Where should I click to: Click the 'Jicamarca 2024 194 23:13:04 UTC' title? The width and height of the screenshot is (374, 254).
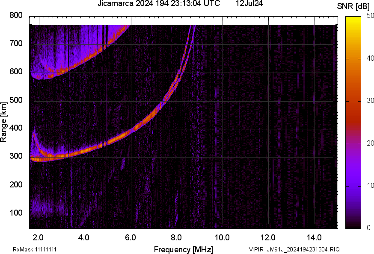click(159, 3)
